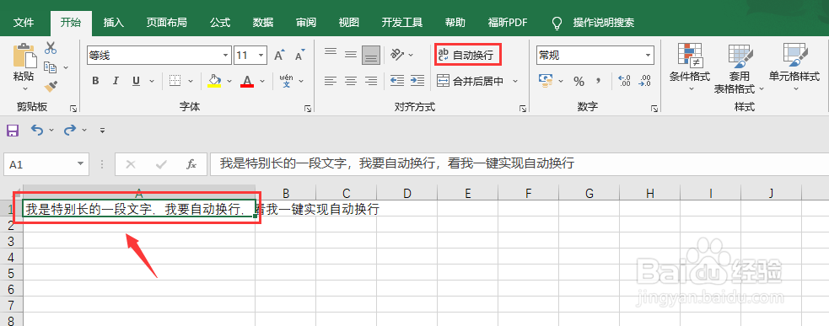Open 套用表格格式 table format gallery
The width and height of the screenshot is (829, 326).
coord(740,69)
